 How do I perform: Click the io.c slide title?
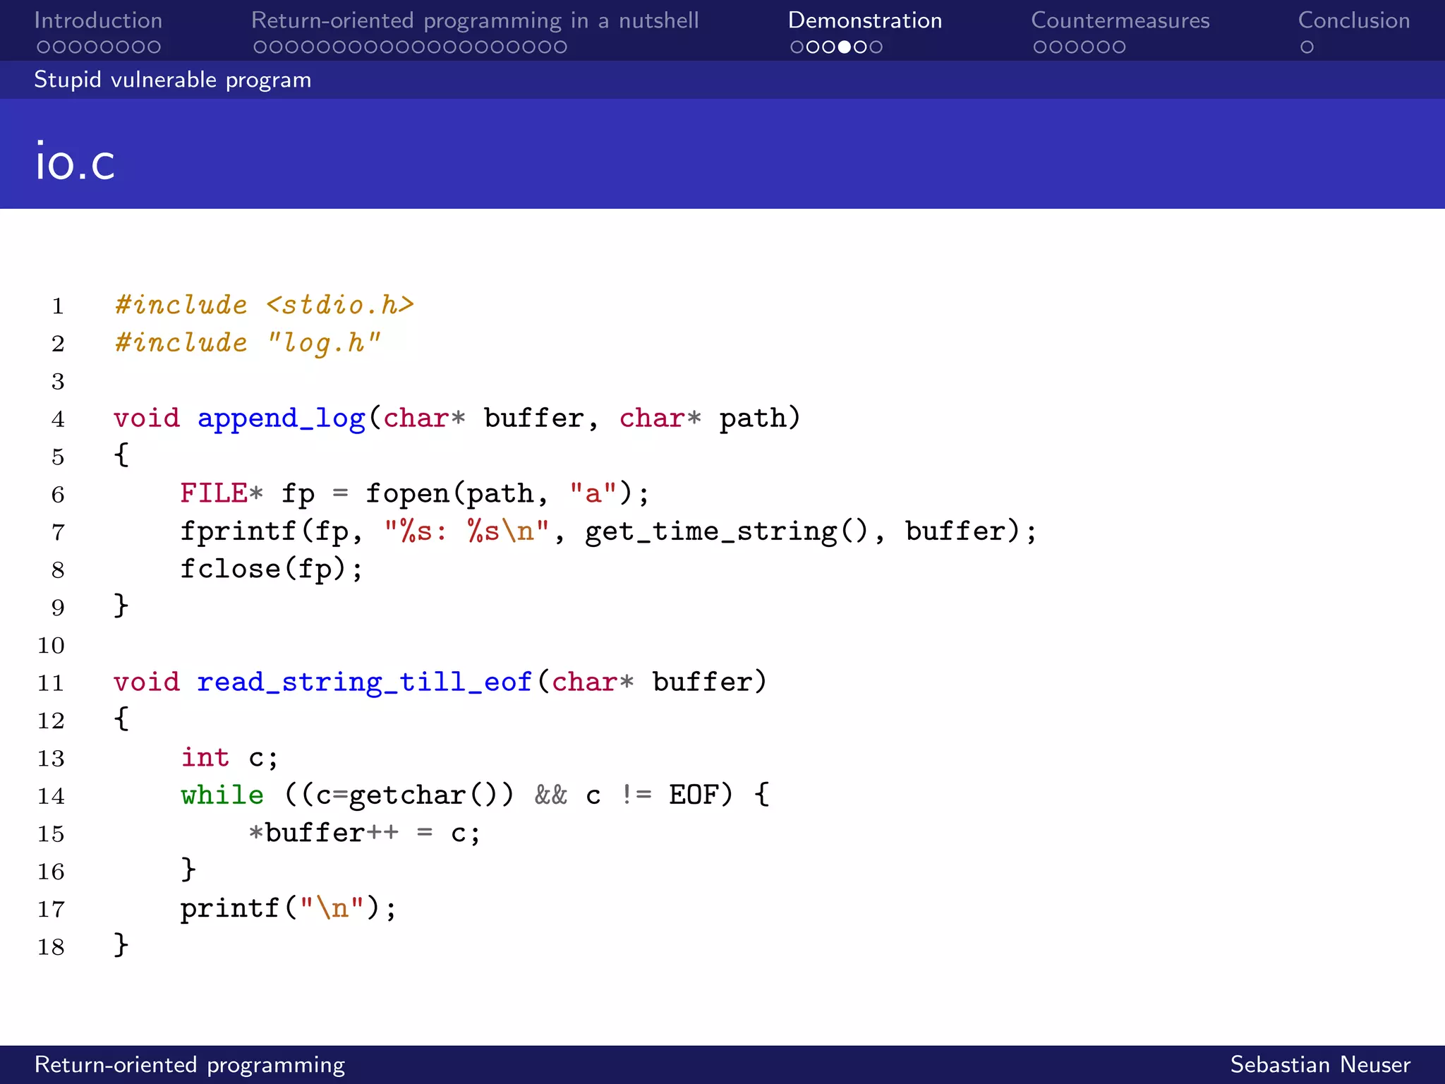click(x=75, y=162)
